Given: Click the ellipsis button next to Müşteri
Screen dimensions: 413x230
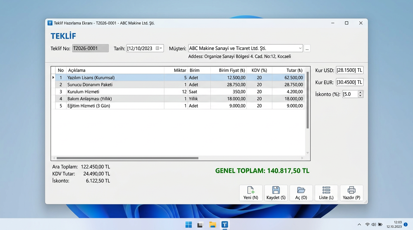Looking at the screenshot, I should (x=307, y=48).
